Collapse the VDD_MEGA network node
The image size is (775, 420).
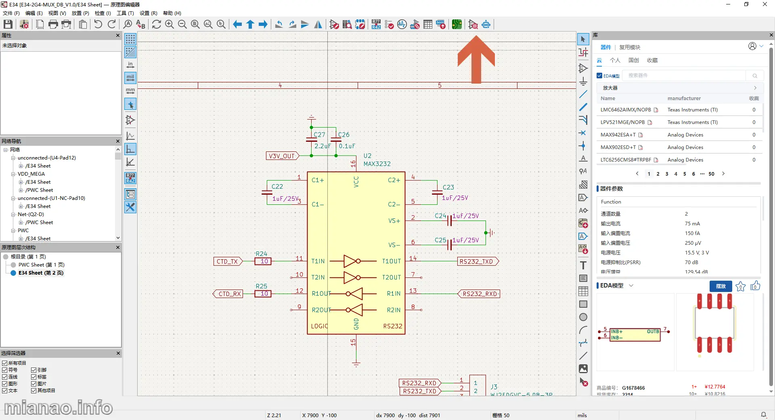(13, 174)
